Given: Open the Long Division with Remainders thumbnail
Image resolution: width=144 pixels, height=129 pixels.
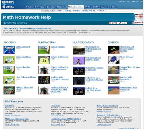Looking at the screenshot, I should (114, 90).
